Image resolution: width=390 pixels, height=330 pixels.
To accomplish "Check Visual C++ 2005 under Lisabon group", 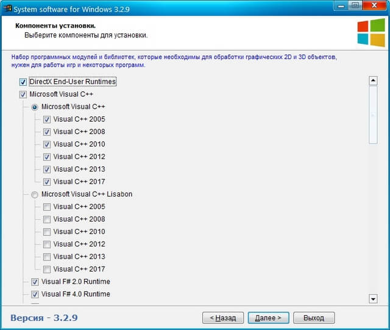I will point(47,207).
